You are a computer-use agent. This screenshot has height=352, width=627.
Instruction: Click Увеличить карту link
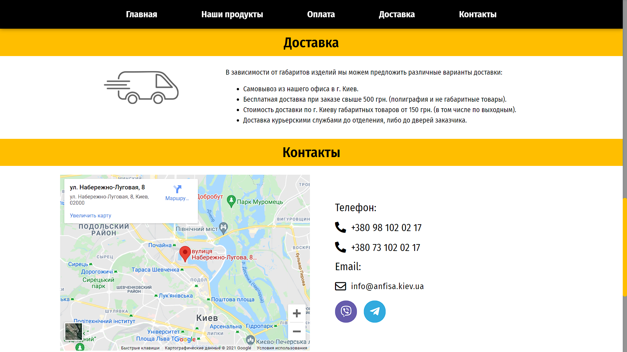click(x=90, y=215)
